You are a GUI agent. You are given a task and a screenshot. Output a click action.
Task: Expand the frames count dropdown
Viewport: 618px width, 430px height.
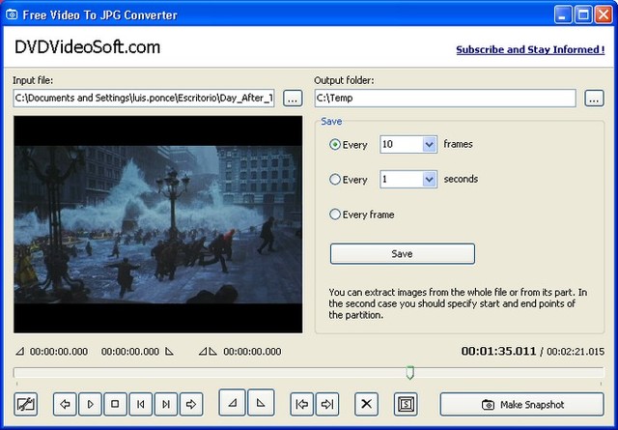(429, 144)
